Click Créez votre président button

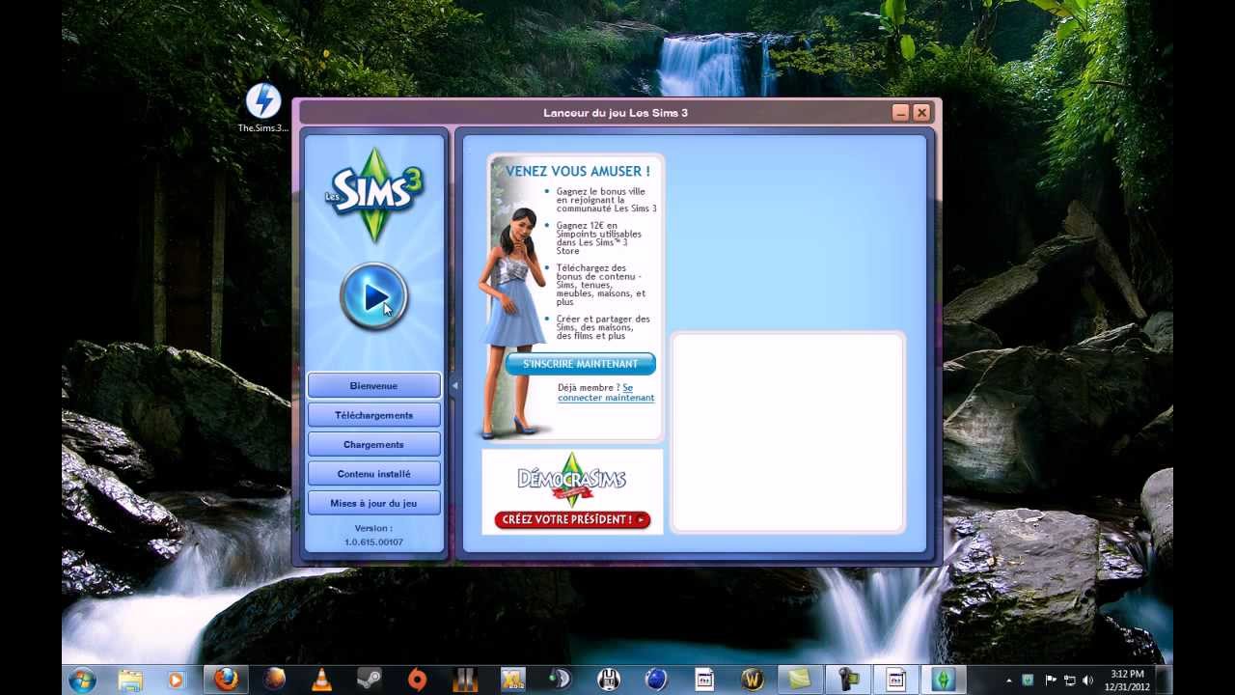pos(572,519)
